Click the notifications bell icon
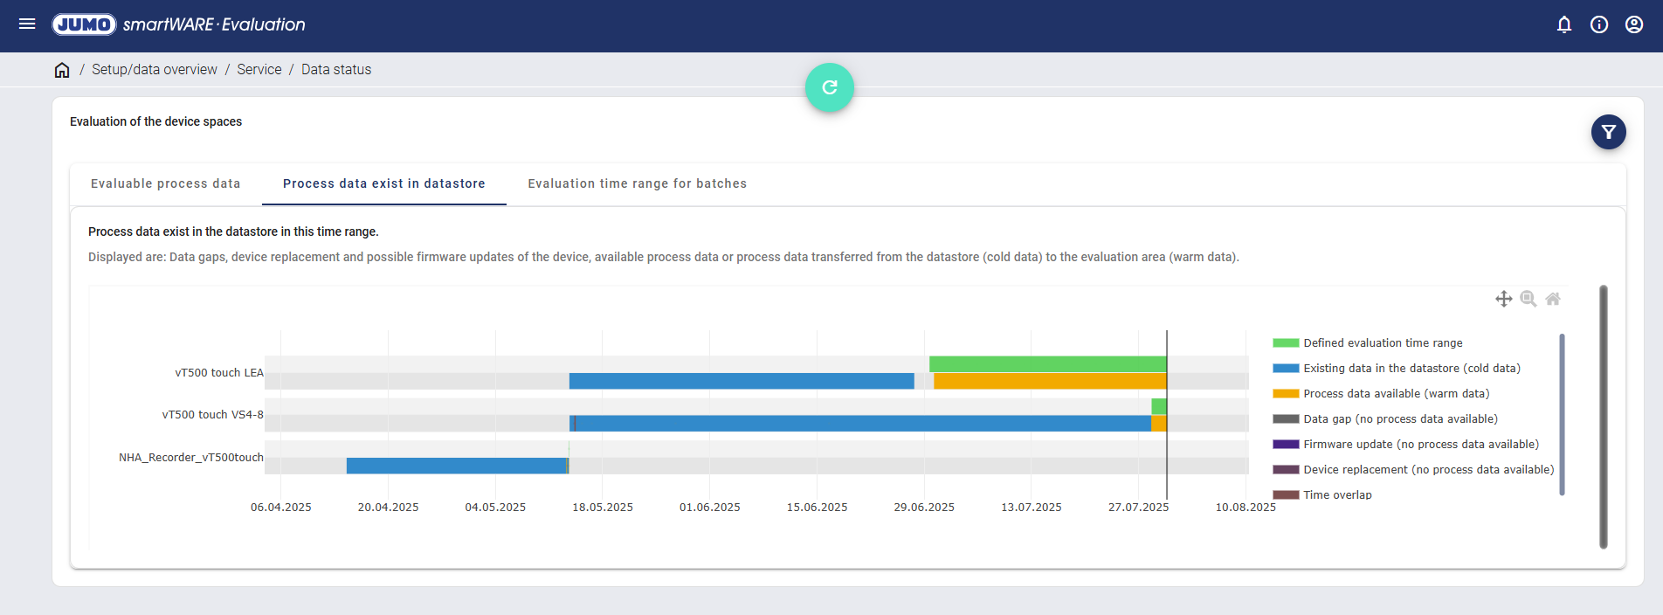The width and height of the screenshot is (1663, 615). (1563, 24)
